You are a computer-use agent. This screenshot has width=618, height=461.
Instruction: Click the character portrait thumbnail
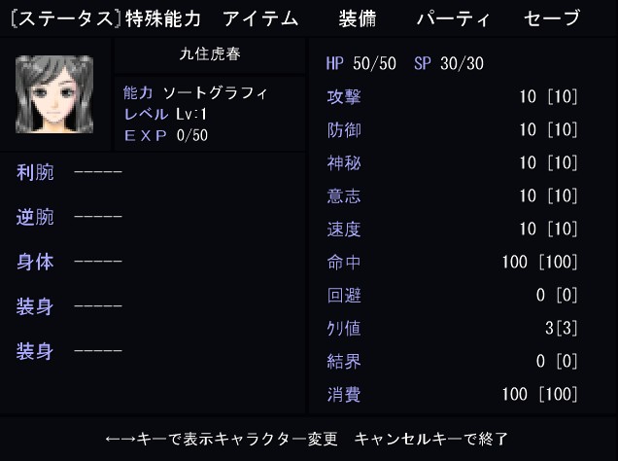coord(54,94)
